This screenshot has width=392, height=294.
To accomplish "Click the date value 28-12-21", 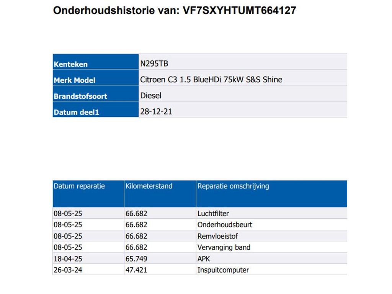I will (x=156, y=112).
